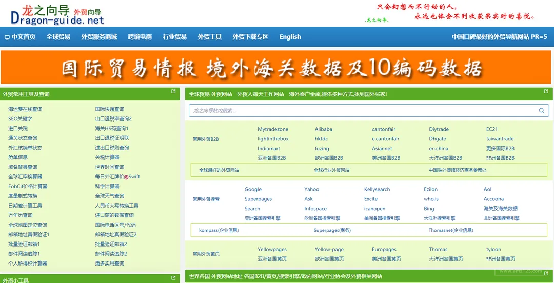This screenshot has width=554, height=283.
Task: Open 国际电话区号/代码 link
Action: [x=115, y=225]
